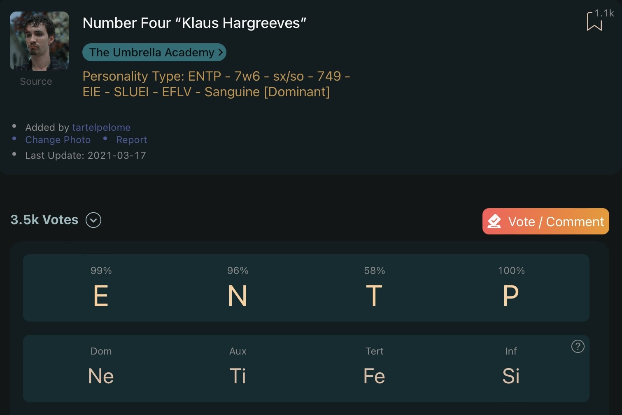Click the Change Photo link
Image resolution: width=622 pixels, height=415 pixels.
(58, 140)
